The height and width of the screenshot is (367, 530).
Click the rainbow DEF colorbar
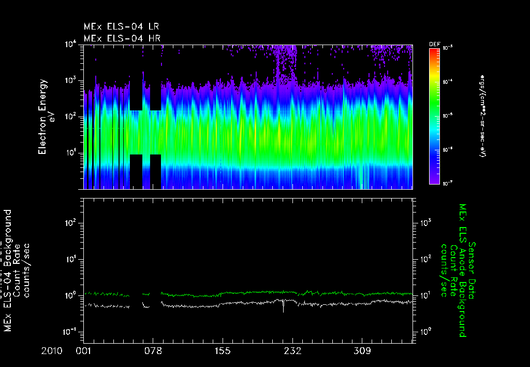(434, 116)
